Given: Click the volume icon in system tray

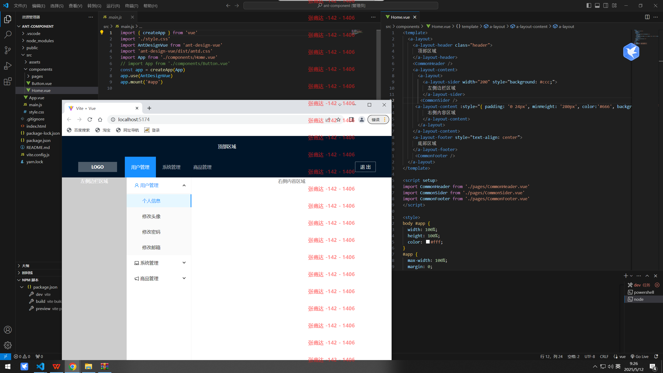Looking at the screenshot, I should pos(610,367).
